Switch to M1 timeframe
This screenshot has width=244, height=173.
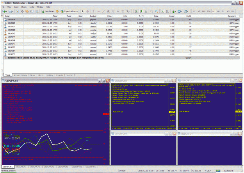pos(194,11)
